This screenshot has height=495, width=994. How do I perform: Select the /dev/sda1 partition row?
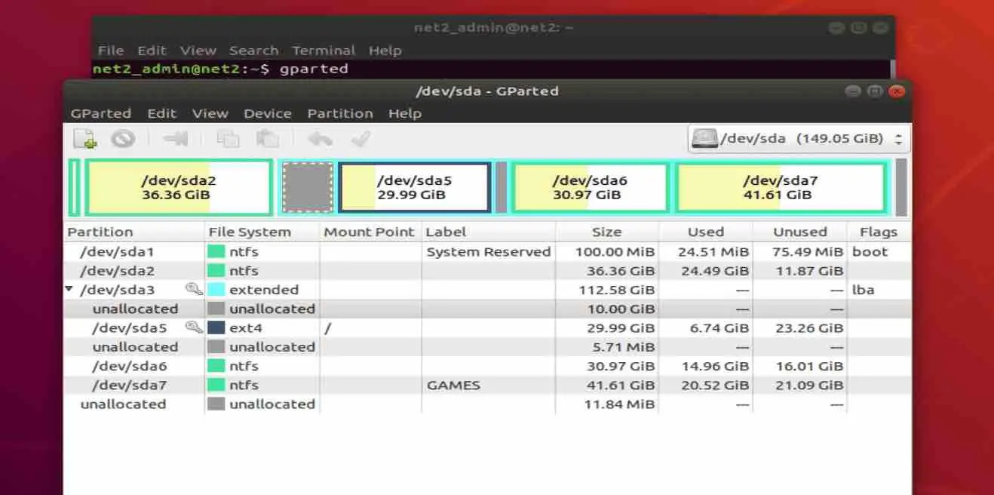[x=487, y=251]
